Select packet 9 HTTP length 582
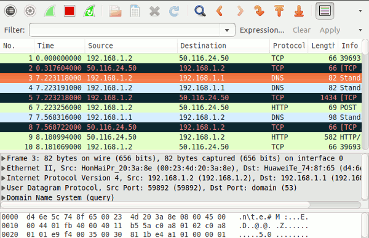369x238 pixels. 181,137
